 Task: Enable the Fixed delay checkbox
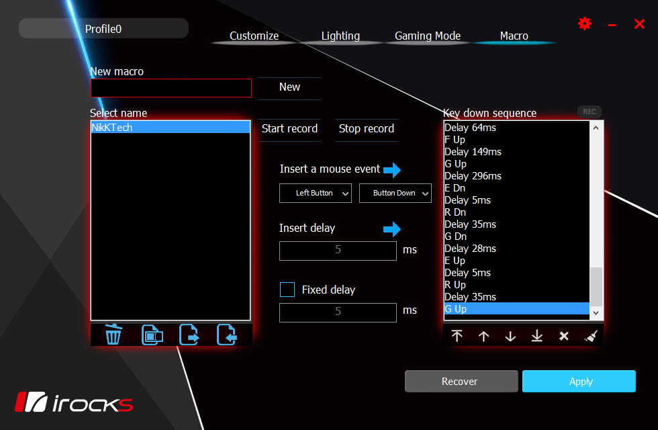pyautogui.click(x=287, y=290)
